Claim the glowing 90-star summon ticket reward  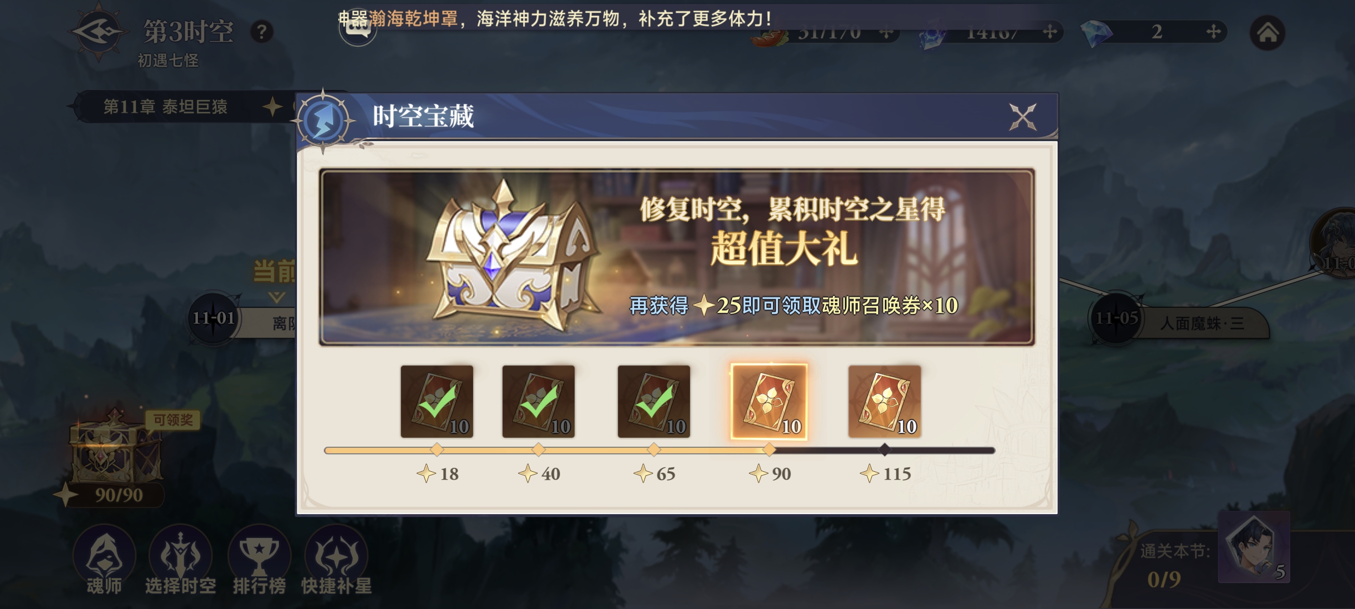pyautogui.click(x=768, y=401)
